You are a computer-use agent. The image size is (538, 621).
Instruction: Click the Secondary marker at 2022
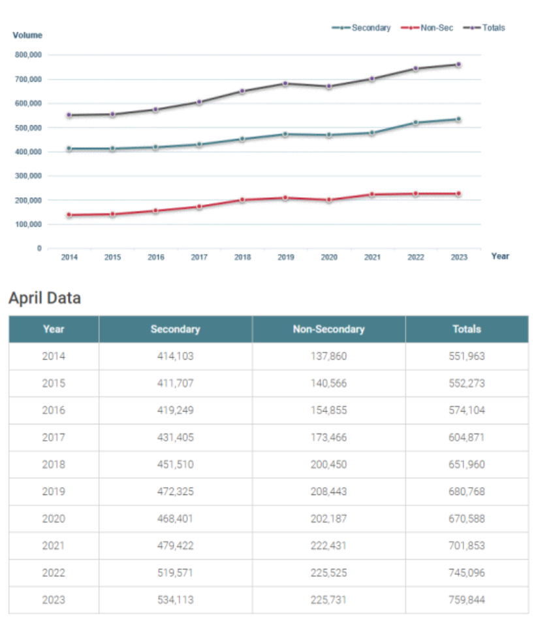point(415,123)
